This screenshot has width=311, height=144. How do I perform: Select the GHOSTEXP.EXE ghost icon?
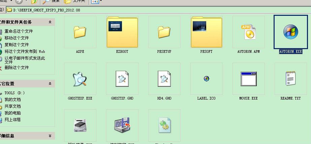[80, 79]
